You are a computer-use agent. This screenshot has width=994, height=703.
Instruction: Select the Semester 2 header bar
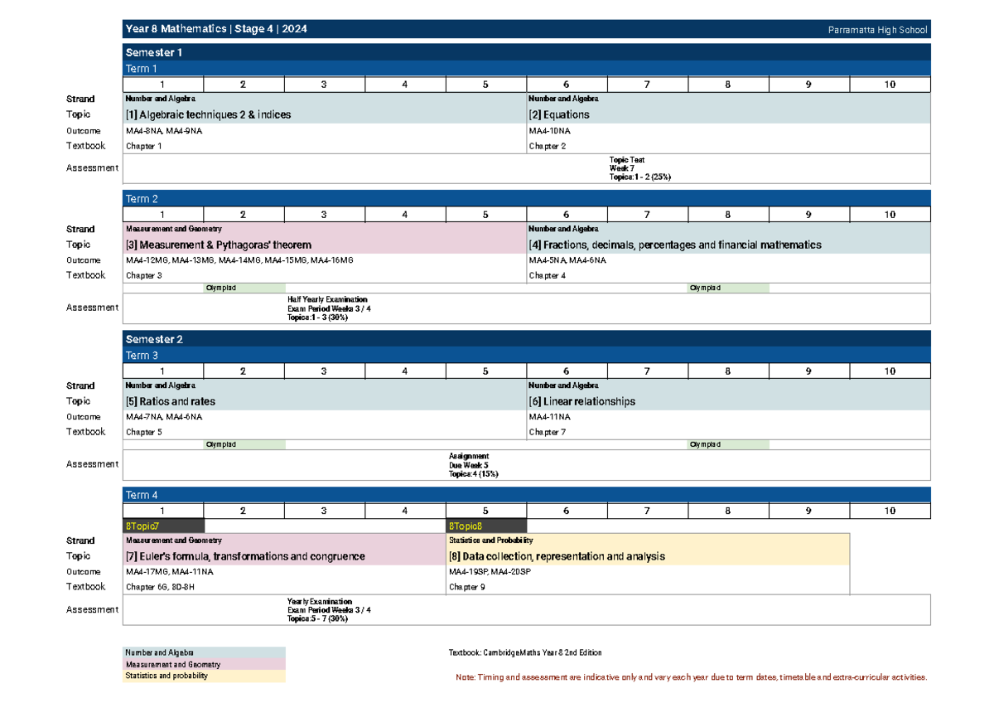526,340
